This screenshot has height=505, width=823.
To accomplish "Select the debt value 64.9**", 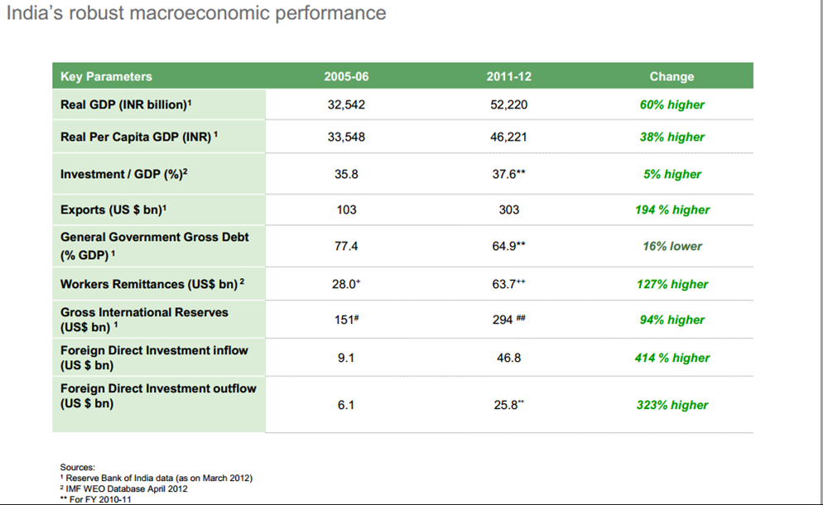I will [508, 246].
